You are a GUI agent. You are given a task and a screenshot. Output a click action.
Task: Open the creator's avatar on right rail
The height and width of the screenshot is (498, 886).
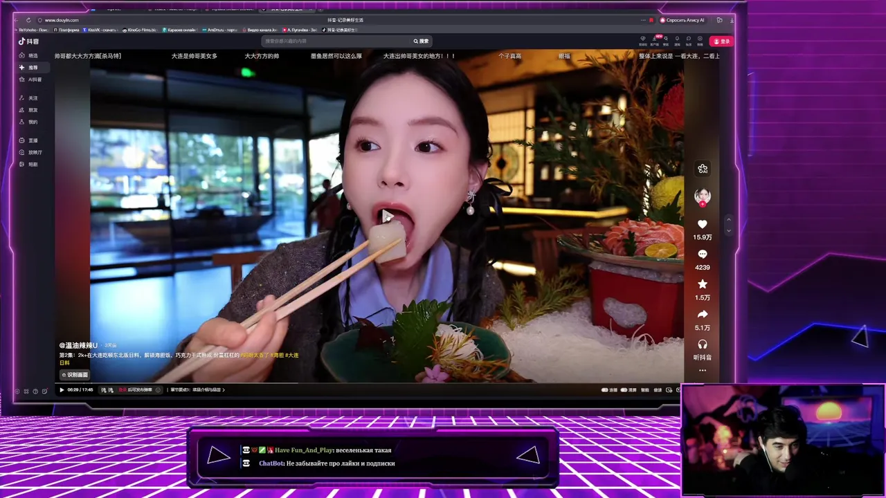(x=703, y=196)
